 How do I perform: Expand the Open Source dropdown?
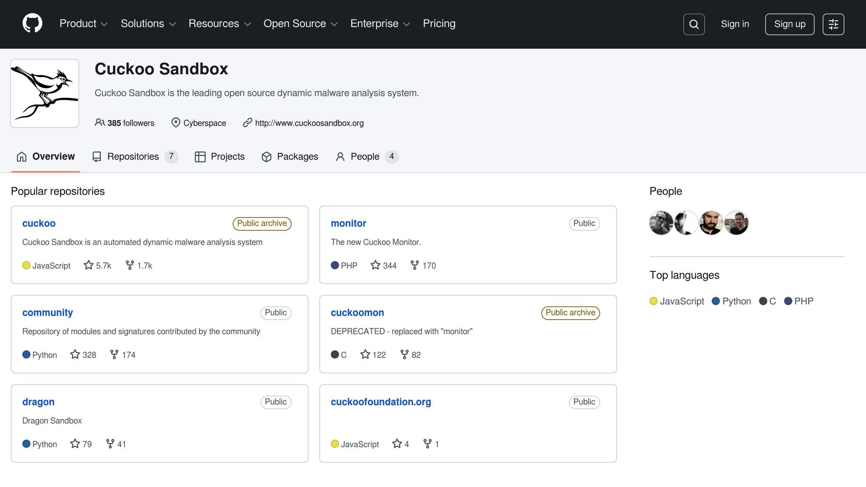pyautogui.click(x=300, y=24)
